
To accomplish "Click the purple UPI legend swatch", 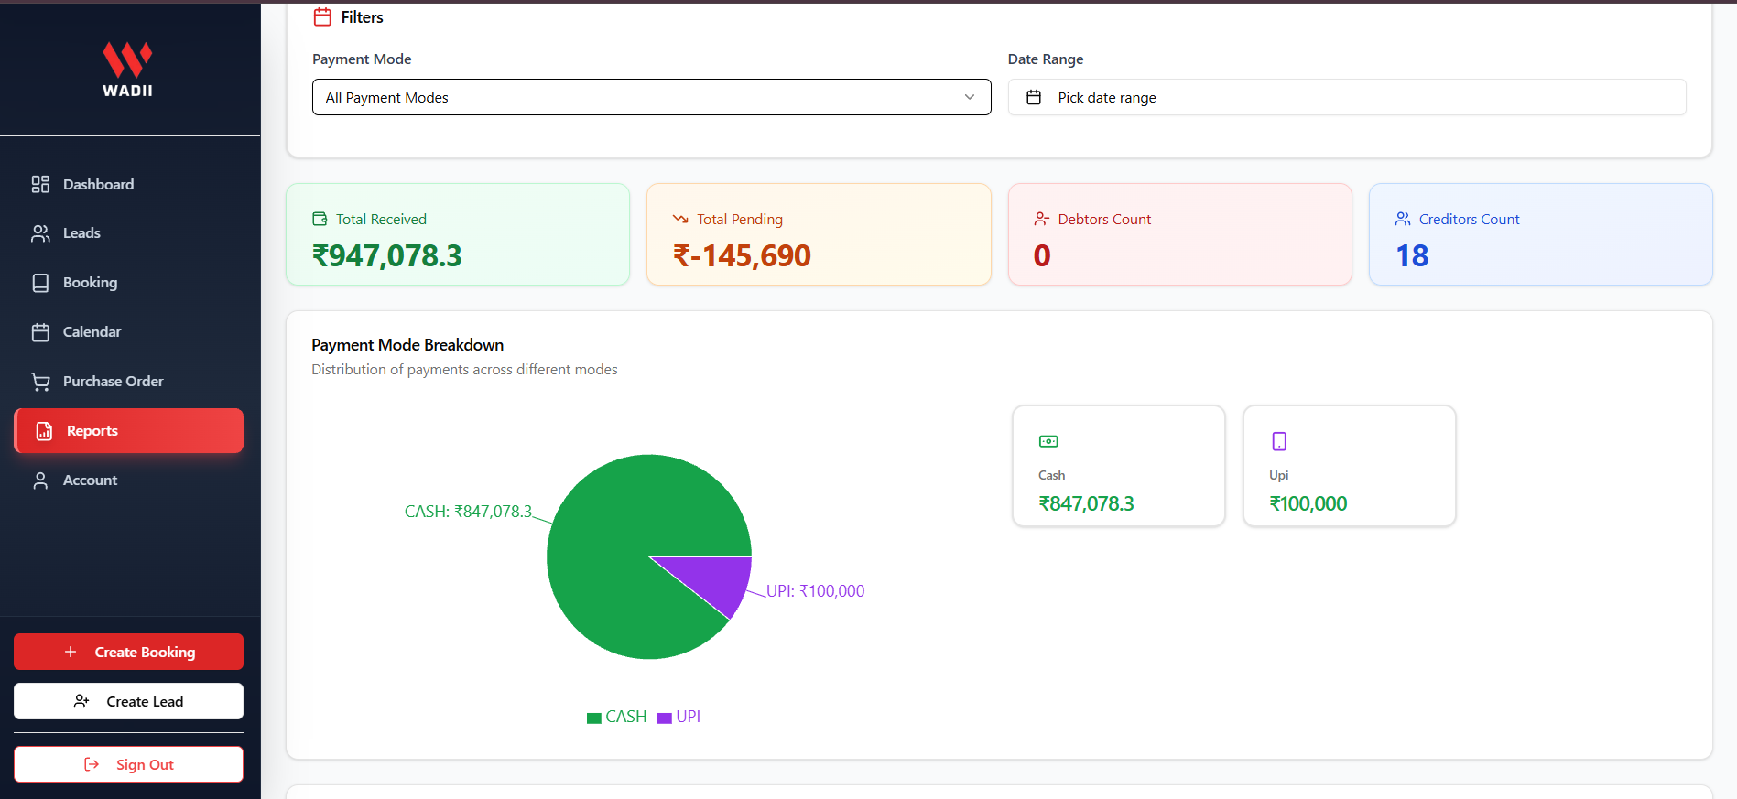I will [x=665, y=718].
